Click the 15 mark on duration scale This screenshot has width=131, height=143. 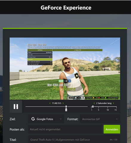tap(115, 110)
